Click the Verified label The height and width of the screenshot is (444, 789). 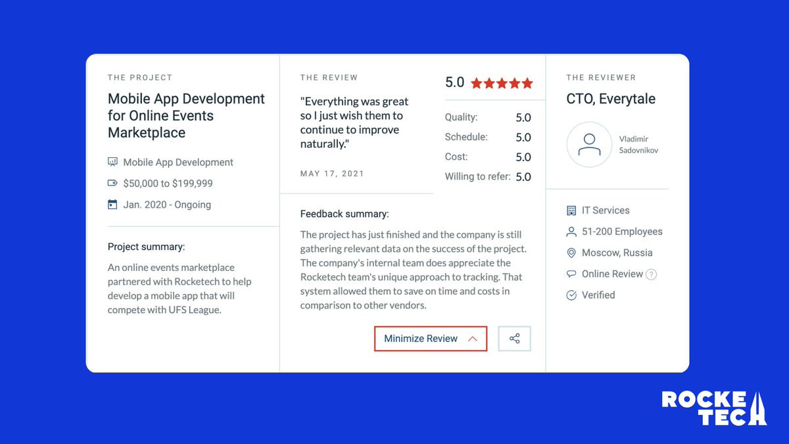click(x=598, y=295)
